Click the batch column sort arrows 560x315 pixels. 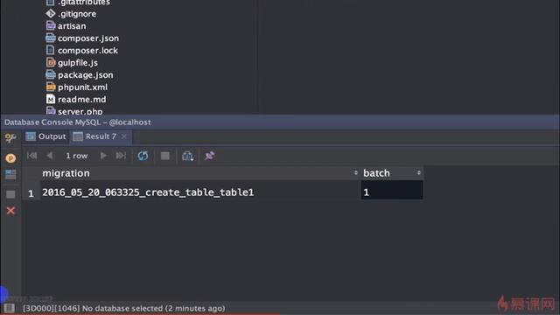click(418, 173)
